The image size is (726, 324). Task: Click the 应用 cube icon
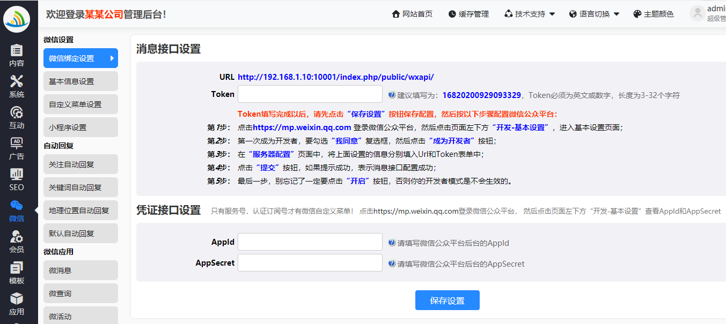click(x=17, y=299)
